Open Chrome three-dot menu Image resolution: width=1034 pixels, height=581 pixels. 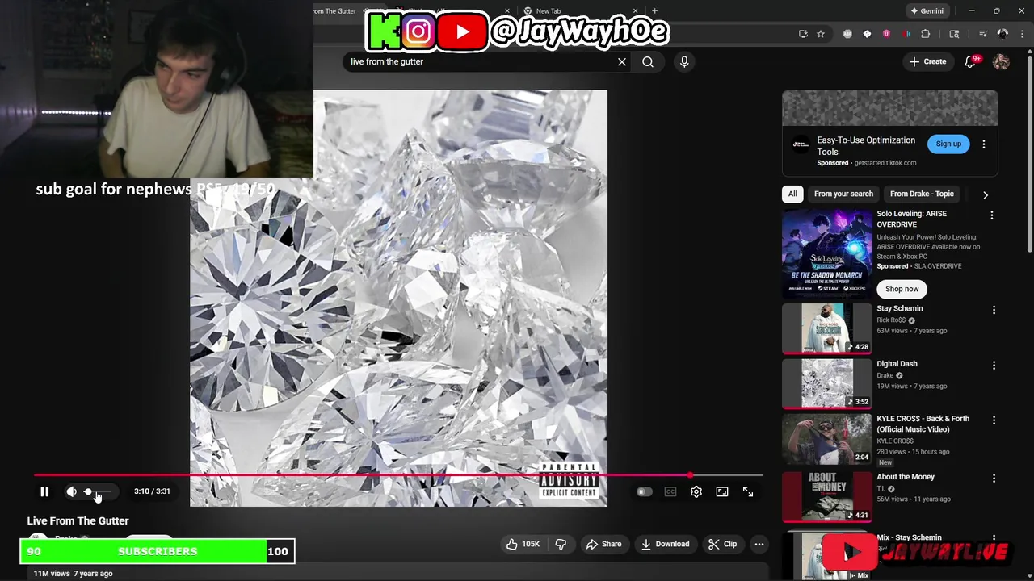[1022, 34]
